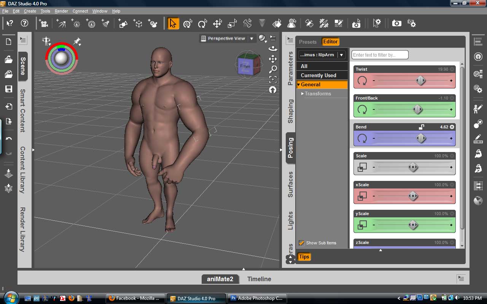This screenshot has width=487, height=304.
Task: Click the Twist slider handle
Action: pos(420,81)
